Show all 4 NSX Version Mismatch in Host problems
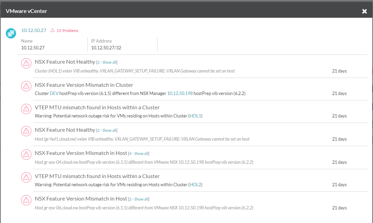The height and width of the screenshot is (223, 373). [139, 154]
